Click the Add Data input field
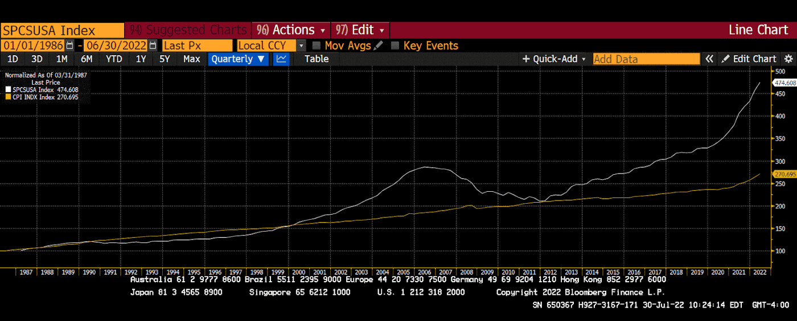This screenshot has width=797, height=321. click(x=646, y=59)
